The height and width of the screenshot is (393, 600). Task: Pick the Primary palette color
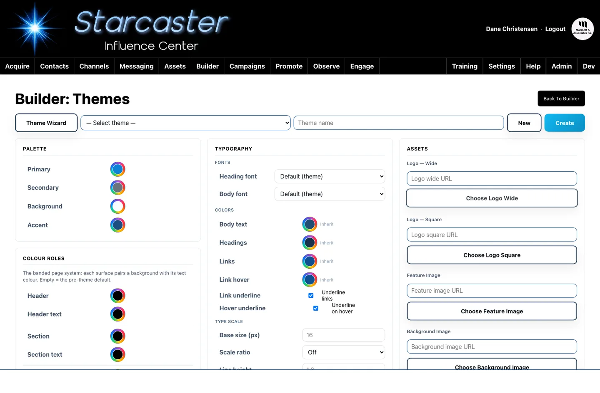coord(118,169)
